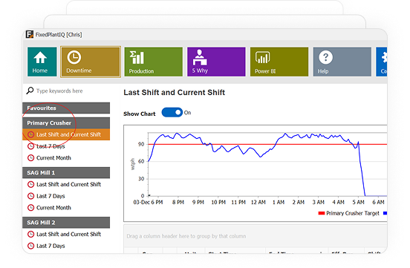Click the Primary Crusher Target legend label

point(353,213)
